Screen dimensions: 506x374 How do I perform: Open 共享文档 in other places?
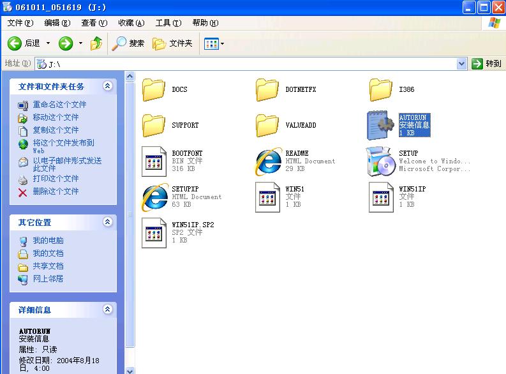click(48, 266)
